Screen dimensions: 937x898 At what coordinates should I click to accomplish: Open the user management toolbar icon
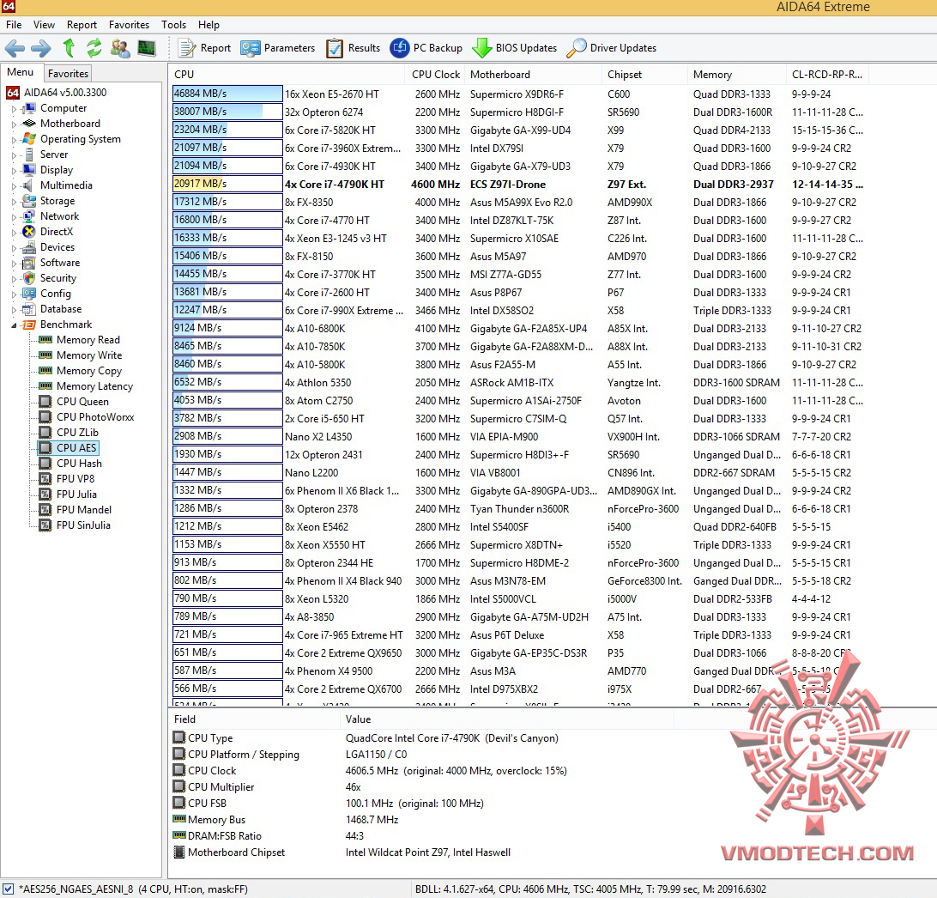(x=120, y=48)
